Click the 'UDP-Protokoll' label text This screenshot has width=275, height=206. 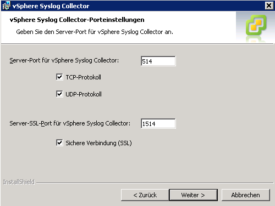tap(84, 94)
